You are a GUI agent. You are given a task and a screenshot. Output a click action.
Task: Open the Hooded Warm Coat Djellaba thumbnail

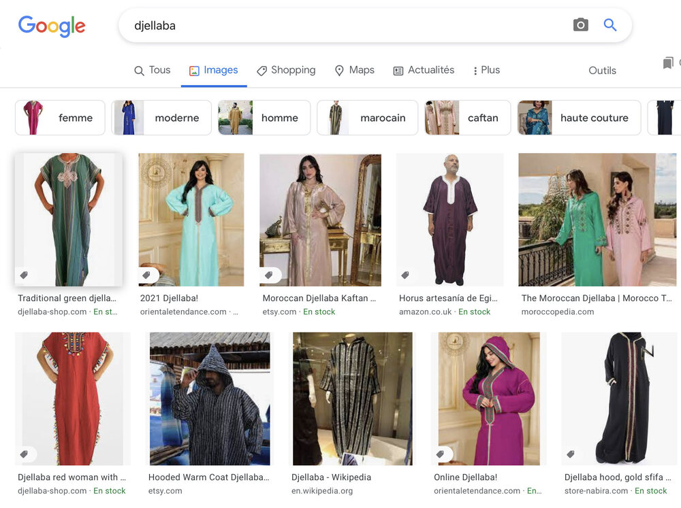pyautogui.click(x=210, y=399)
